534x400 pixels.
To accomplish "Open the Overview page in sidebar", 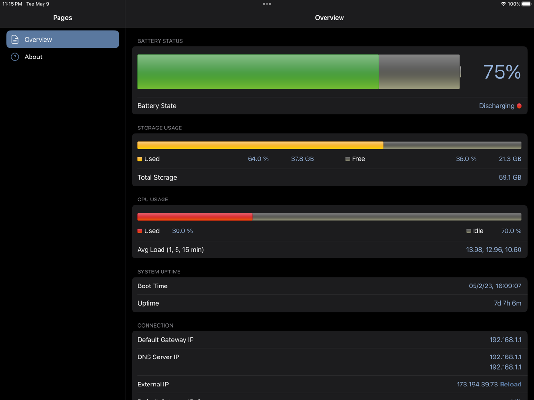I will [x=62, y=40].
